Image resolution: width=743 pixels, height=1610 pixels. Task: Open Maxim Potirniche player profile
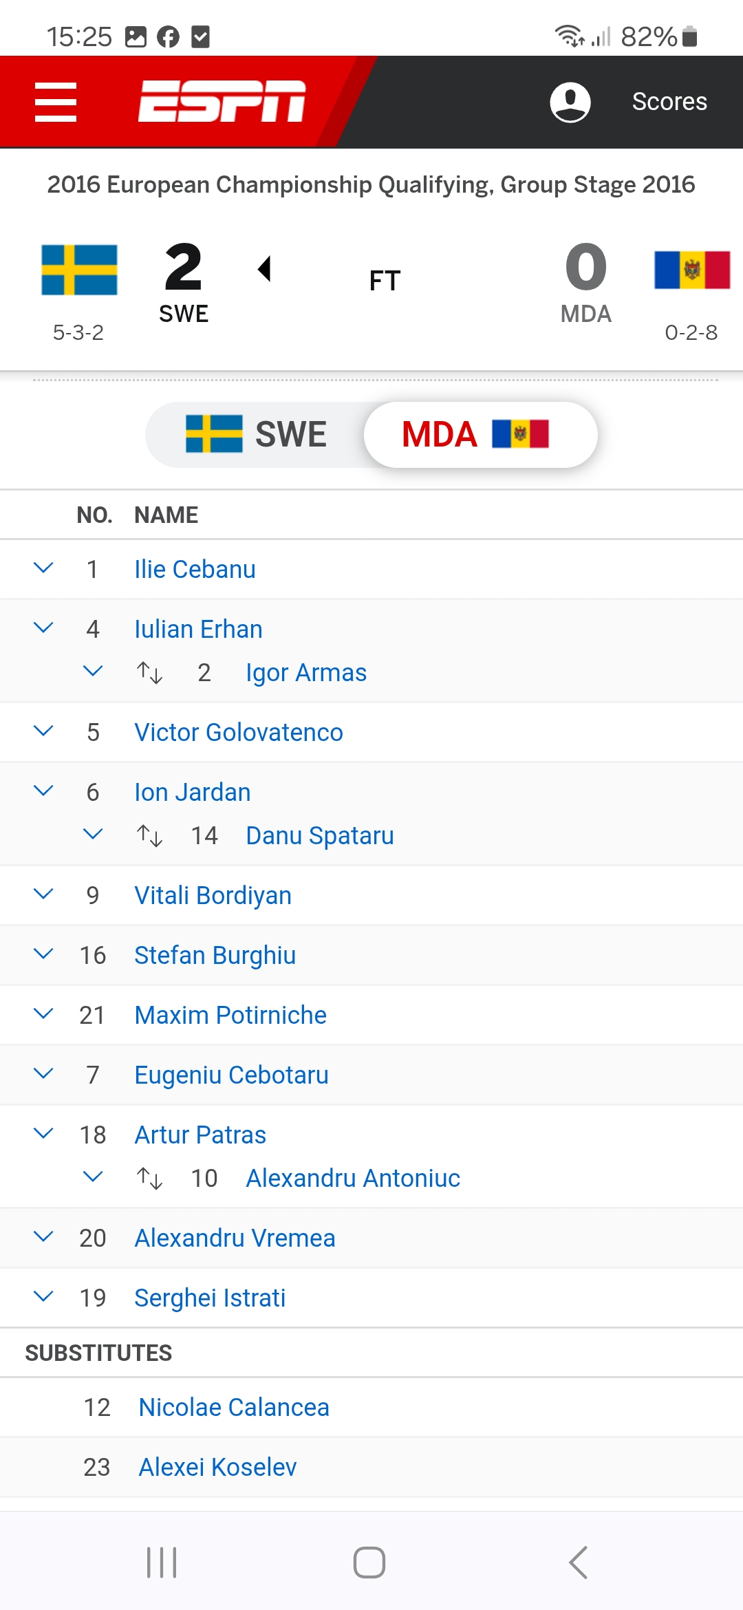230,1015
